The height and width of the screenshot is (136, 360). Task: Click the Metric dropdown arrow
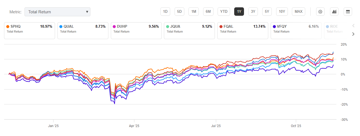click(87, 12)
